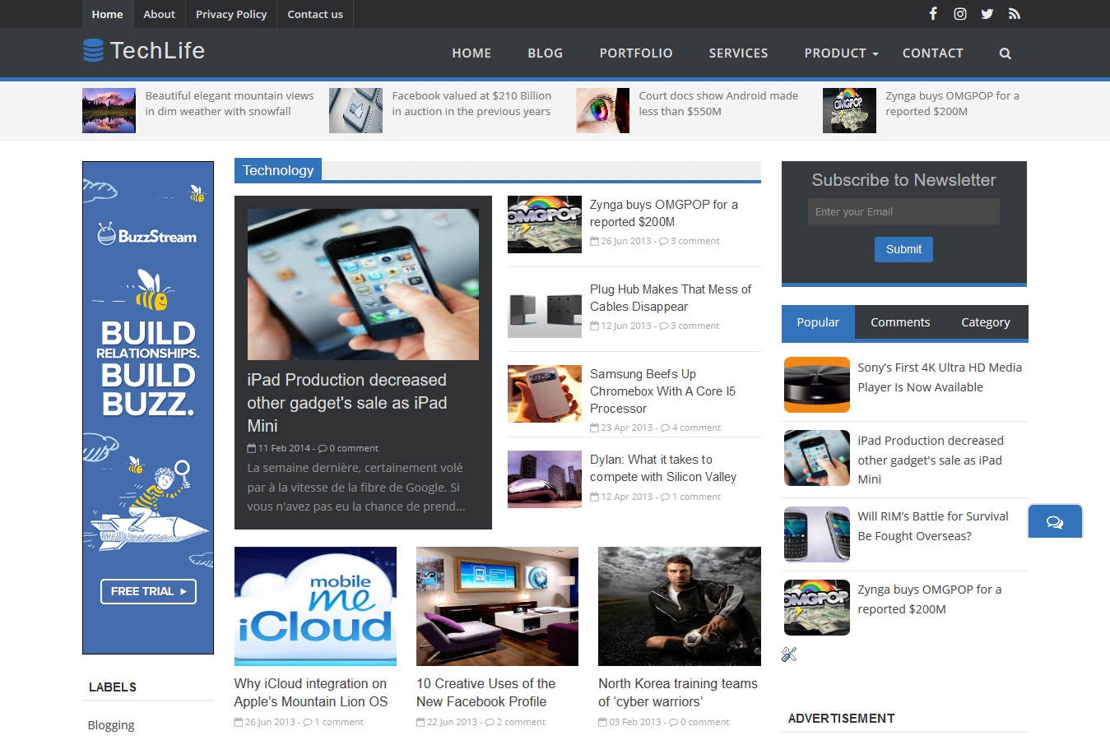1110x740 pixels.
Task: Open North Korea cyber warriors article
Action: tap(678, 692)
